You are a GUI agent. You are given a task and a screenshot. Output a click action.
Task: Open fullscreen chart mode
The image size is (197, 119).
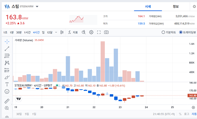coord(99,32)
